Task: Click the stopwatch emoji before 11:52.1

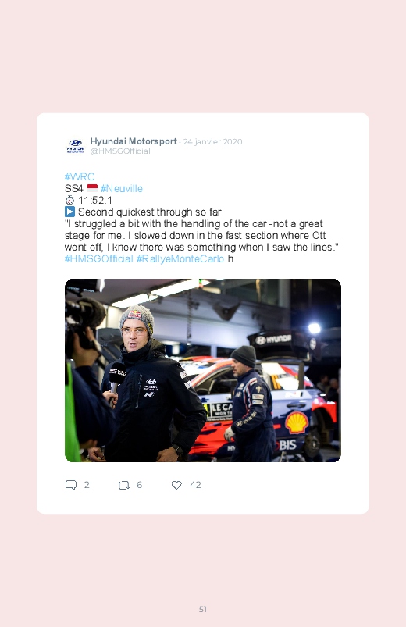Action: 69,200
